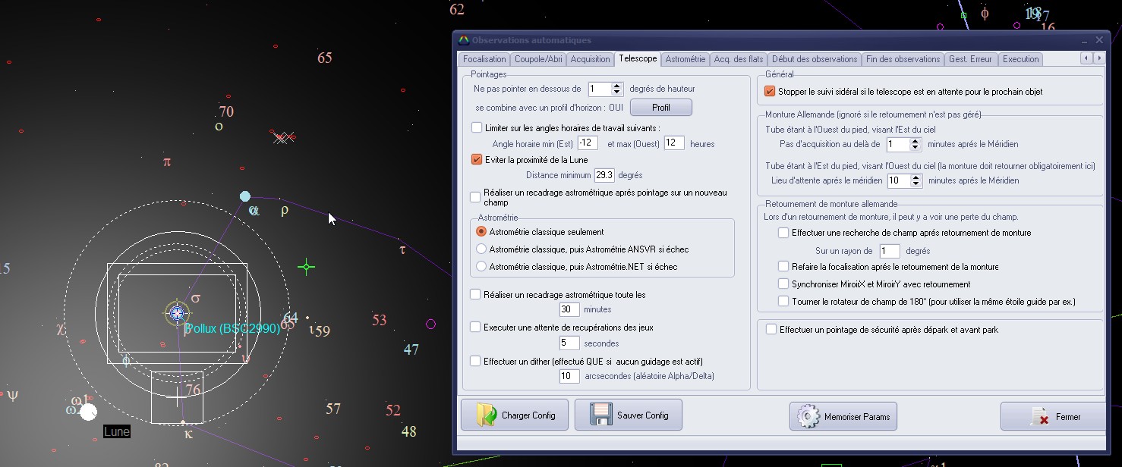The height and width of the screenshot is (467, 1122).
Task: Click the Charger Config folder icon
Action: (485, 415)
